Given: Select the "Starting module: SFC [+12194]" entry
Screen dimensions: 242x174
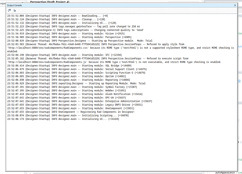Looking at the screenshot, I should (65, 55).
